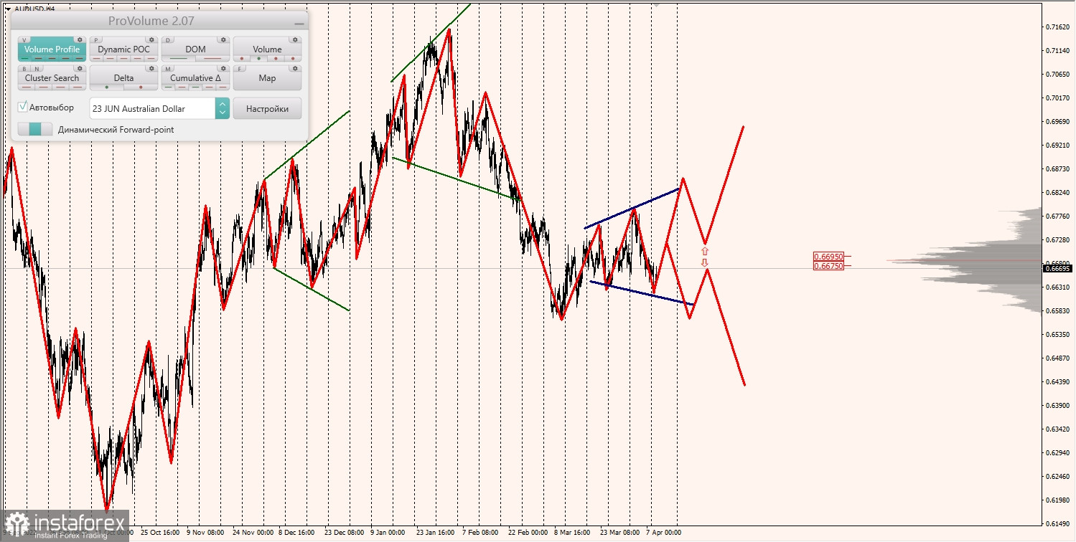The image size is (1076, 542).
Task: Toggle the green dot under Volume
Action: click(x=258, y=59)
